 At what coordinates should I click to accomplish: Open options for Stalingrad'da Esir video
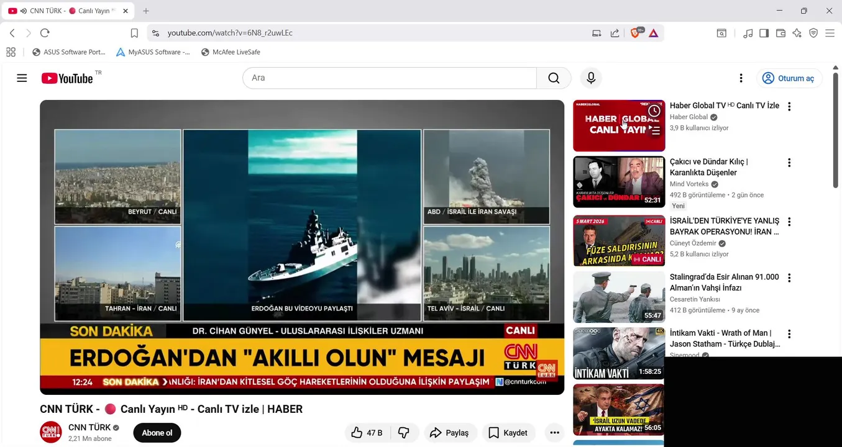[789, 278]
